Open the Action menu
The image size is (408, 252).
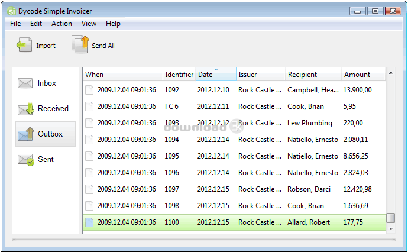click(61, 24)
